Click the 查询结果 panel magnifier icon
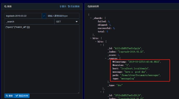The image size is (179, 99). (89, 7)
